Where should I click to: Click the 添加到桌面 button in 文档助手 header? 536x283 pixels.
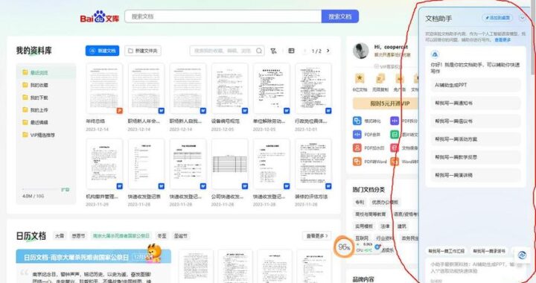[497, 18]
